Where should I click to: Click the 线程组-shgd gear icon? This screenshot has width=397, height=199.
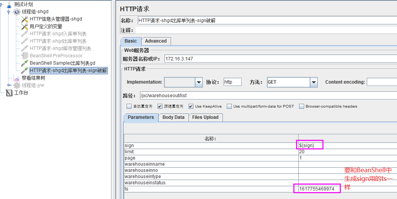[x=17, y=12]
